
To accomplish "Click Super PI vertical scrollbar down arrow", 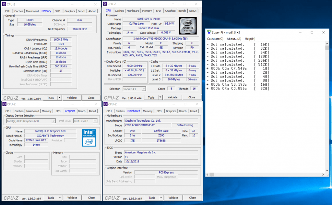I will point(327,170).
